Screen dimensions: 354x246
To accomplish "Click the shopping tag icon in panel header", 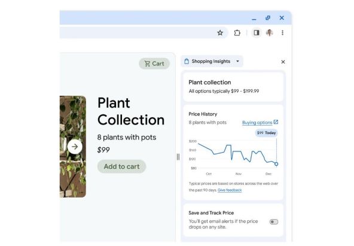I will coord(187,61).
